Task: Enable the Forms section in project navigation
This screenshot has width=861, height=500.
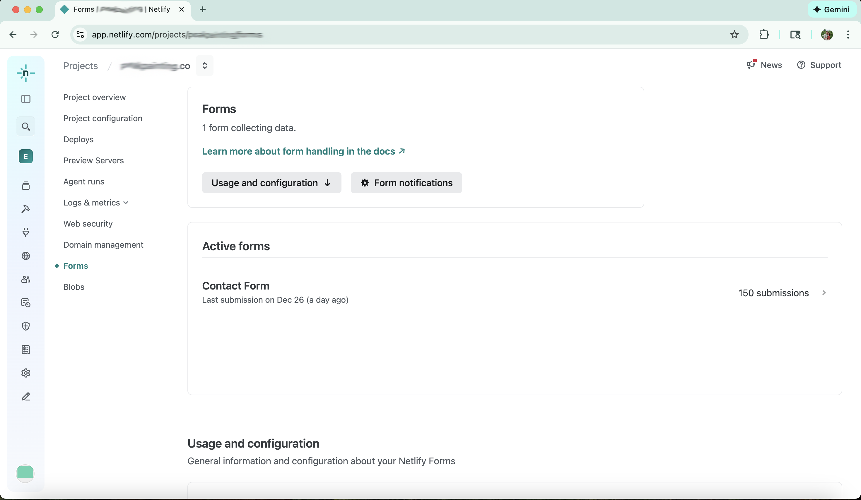Action: (x=76, y=266)
